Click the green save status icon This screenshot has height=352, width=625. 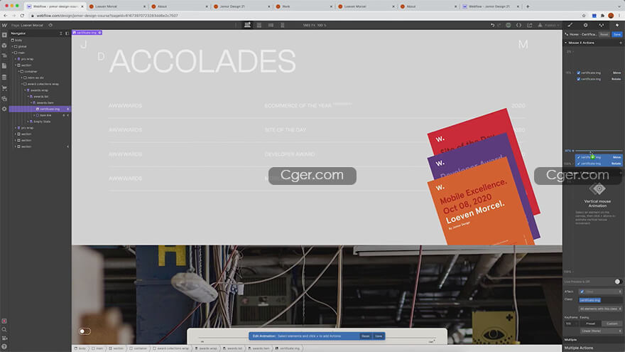click(509, 25)
